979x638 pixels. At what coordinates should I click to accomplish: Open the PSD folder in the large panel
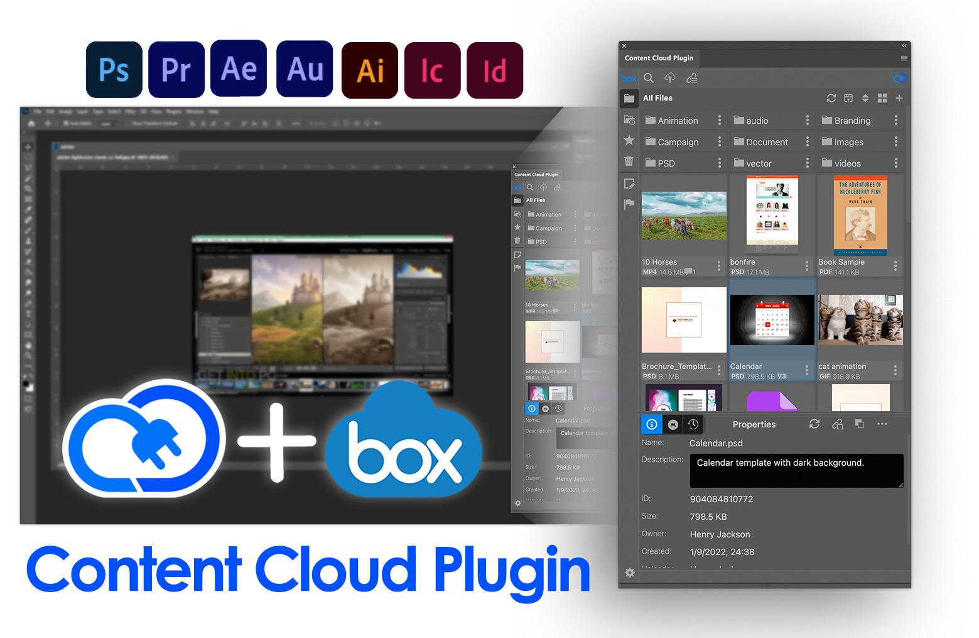pos(678,163)
